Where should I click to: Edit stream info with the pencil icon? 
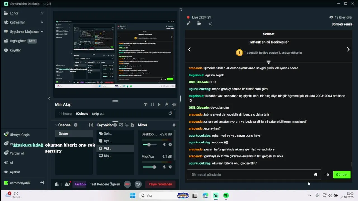pos(189,24)
